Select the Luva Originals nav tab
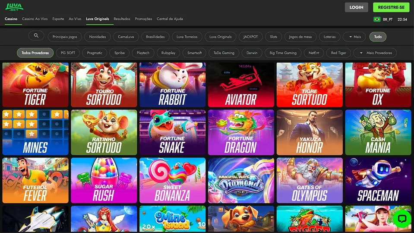Image resolution: width=414 pixels, height=233 pixels. pyautogui.click(x=98, y=19)
